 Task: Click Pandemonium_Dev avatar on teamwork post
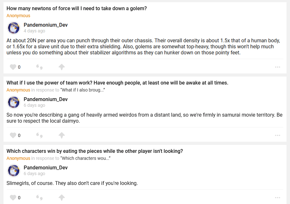coord(14,102)
